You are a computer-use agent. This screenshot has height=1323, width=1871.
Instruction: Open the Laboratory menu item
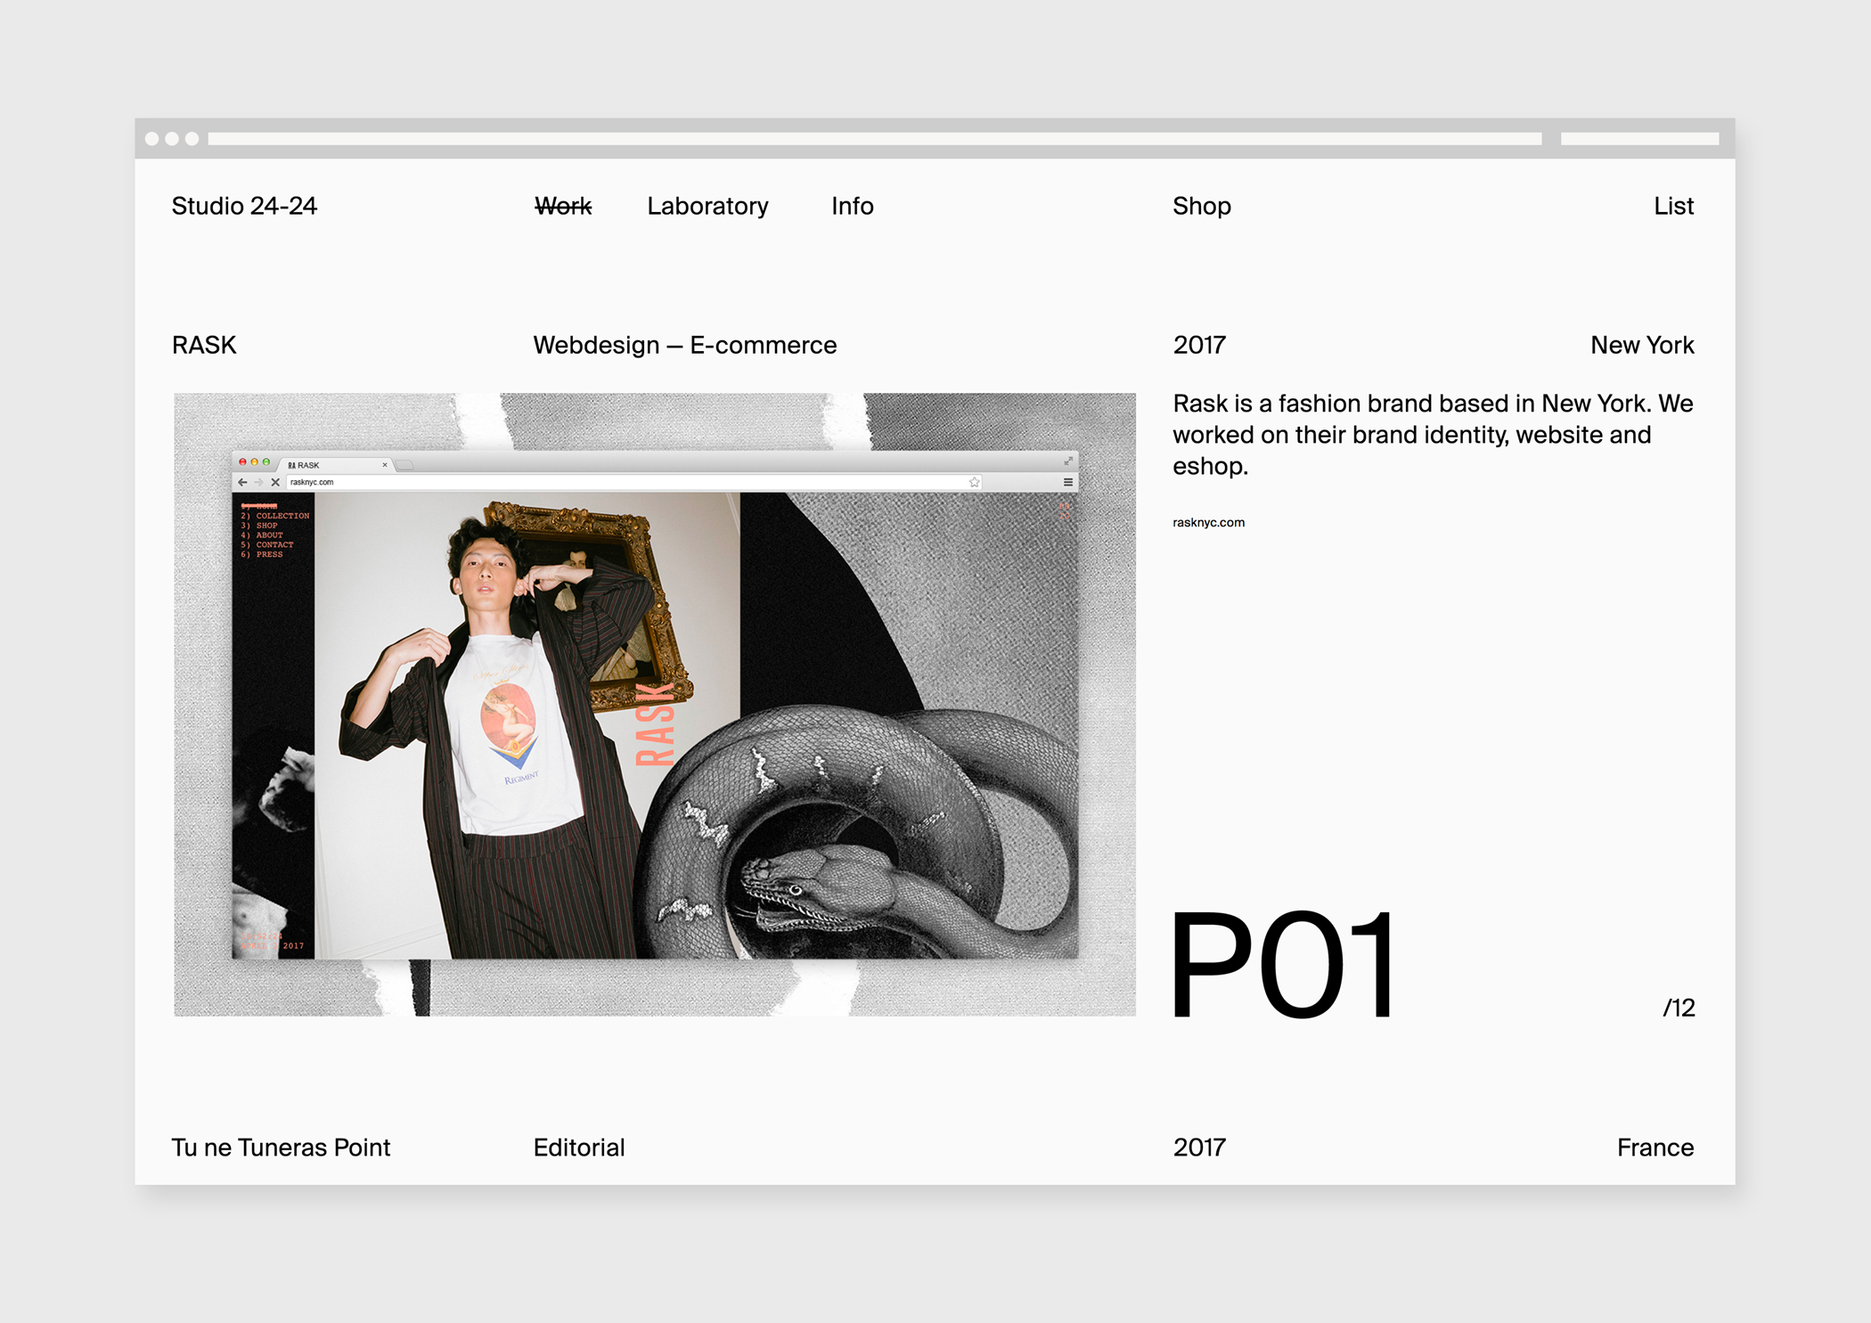pyautogui.click(x=707, y=206)
